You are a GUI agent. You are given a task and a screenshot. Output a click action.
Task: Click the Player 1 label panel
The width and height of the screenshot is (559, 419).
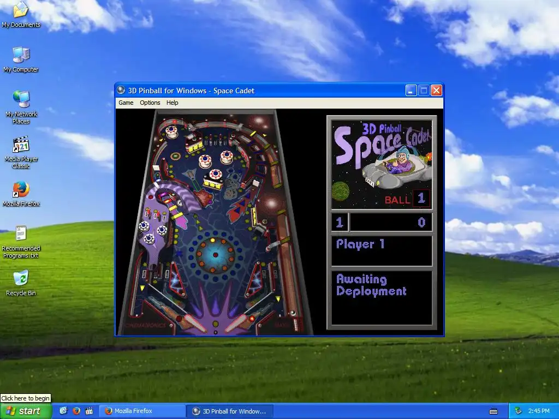382,251
